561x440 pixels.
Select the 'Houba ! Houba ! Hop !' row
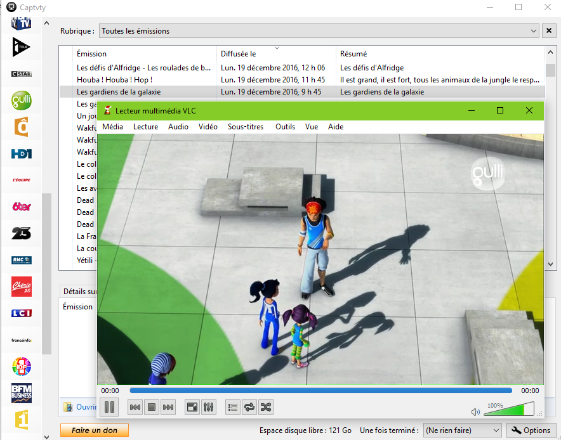(302, 80)
